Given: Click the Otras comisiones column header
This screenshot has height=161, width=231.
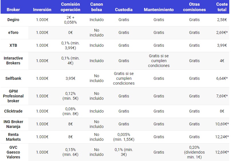Looking at the screenshot, I should coord(194,7).
